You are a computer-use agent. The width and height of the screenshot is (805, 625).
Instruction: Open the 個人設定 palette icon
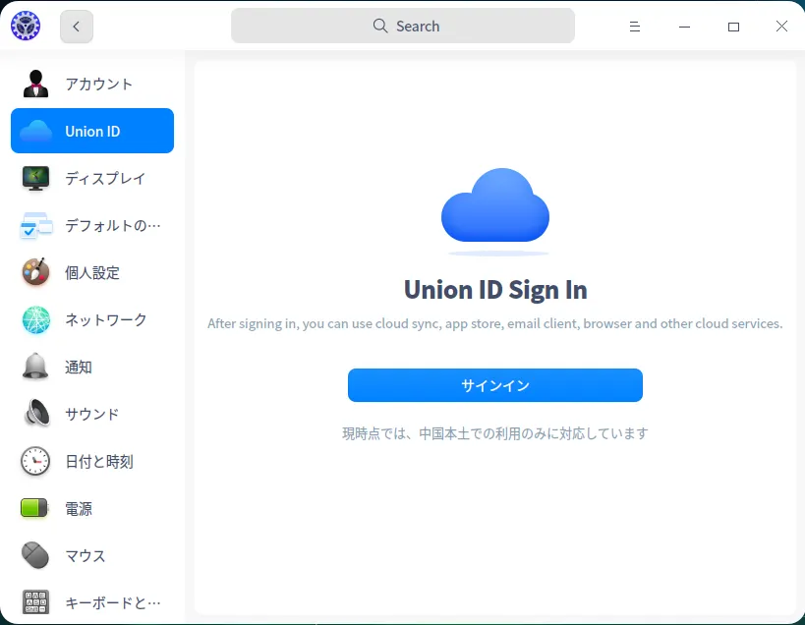point(35,272)
